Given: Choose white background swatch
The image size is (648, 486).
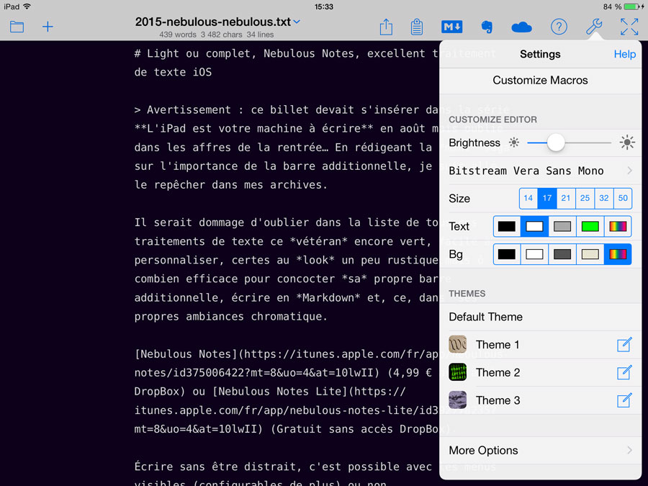Looking at the screenshot, I should click(534, 254).
